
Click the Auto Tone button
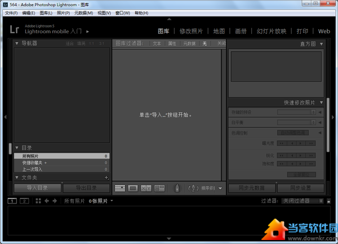click(293, 132)
